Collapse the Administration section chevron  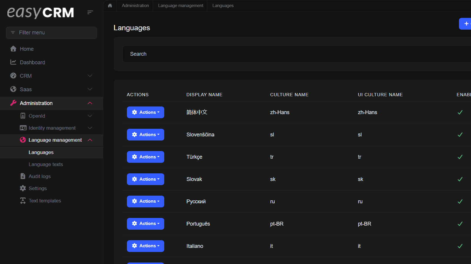90,103
